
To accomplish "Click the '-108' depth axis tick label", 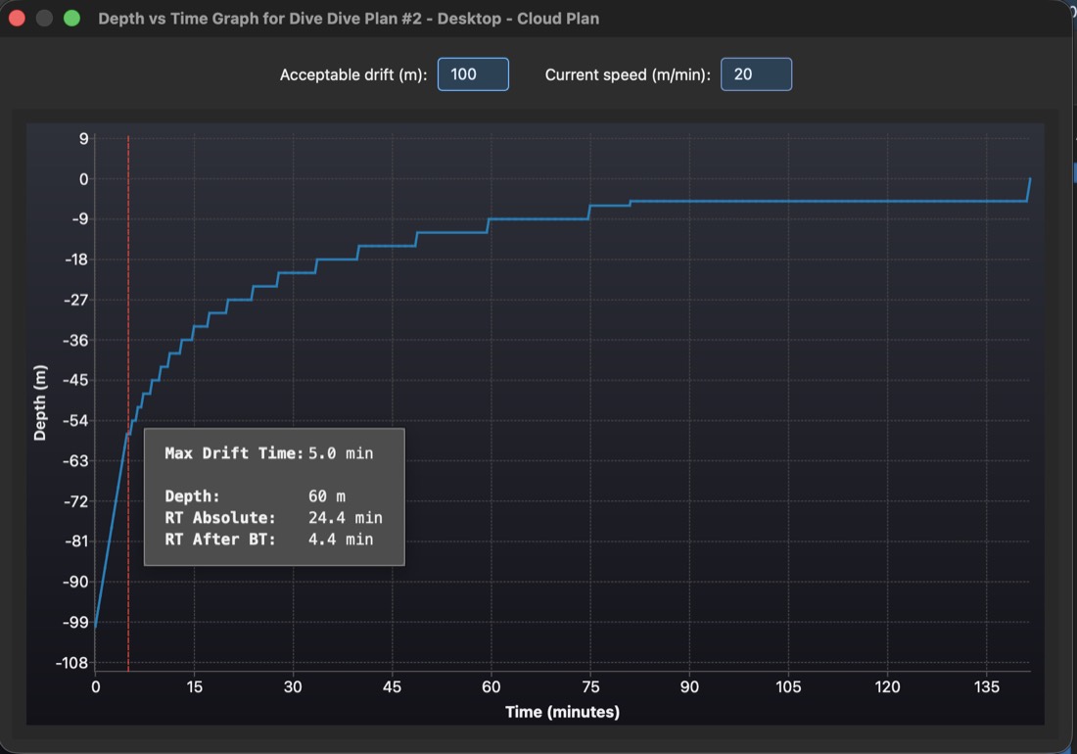I will [72, 663].
